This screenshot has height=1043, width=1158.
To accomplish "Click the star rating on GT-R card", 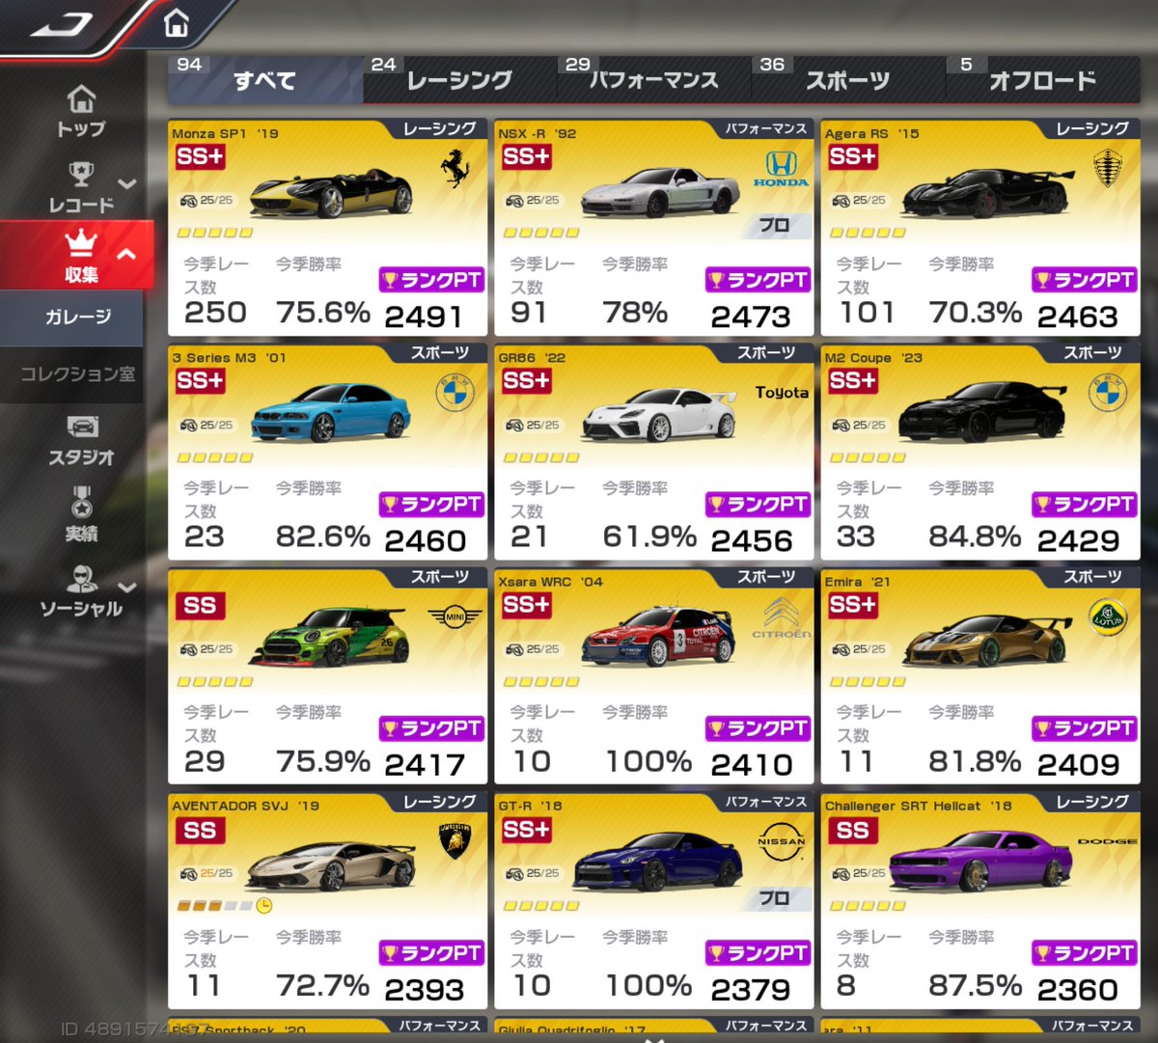I will point(541,906).
